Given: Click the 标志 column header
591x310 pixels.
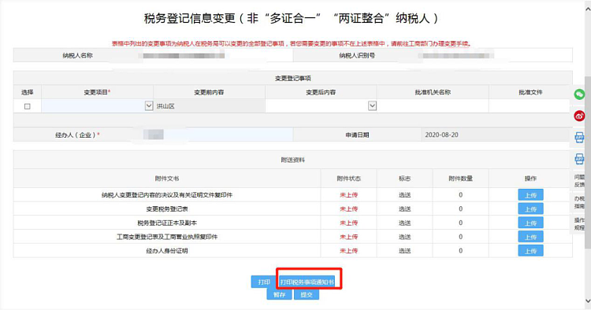Looking at the screenshot, I should coord(405,179).
